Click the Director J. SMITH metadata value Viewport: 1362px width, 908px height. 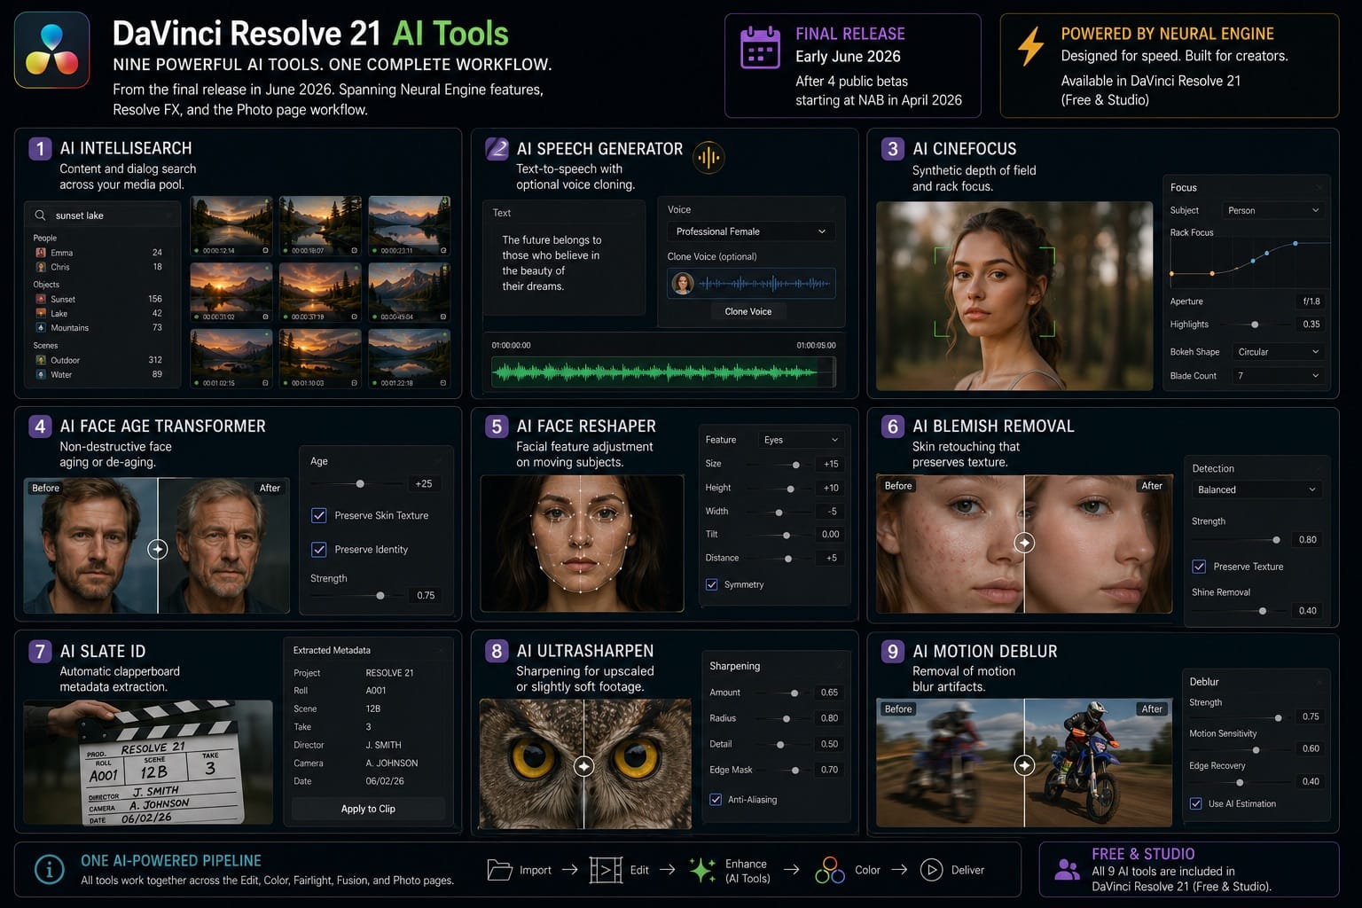[x=383, y=745]
